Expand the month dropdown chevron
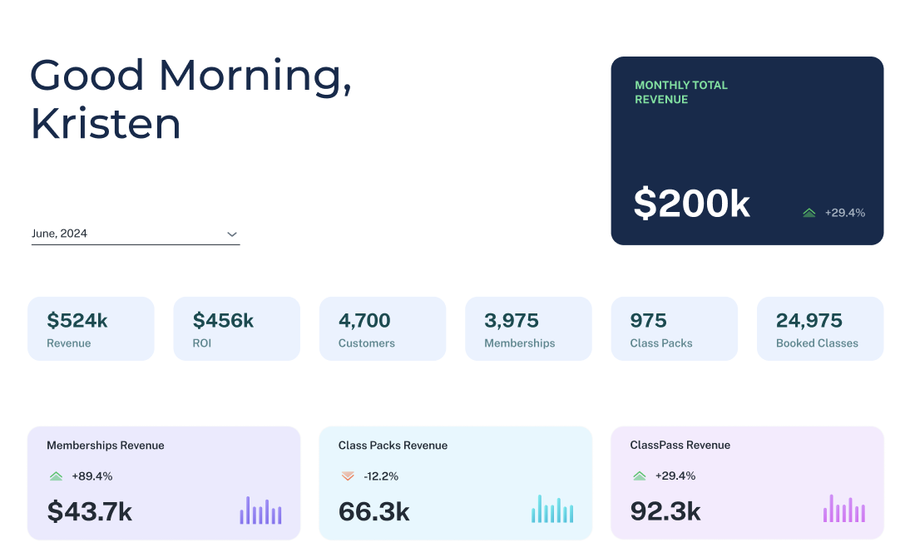Image resolution: width=905 pixels, height=557 pixels. click(x=232, y=234)
